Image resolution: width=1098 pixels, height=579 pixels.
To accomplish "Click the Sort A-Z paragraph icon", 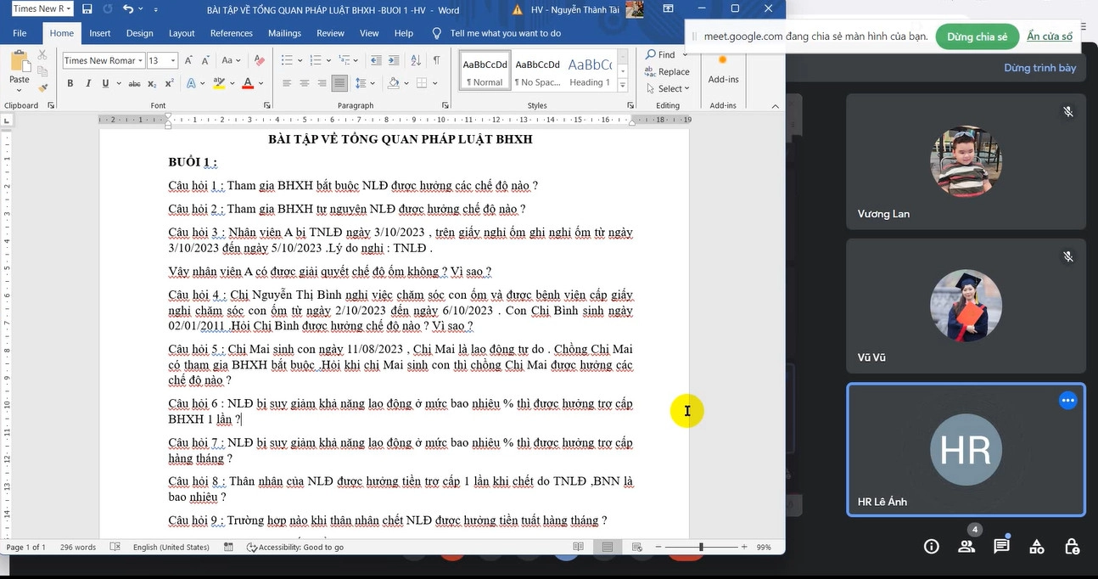I will pyautogui.click(x=417, y=60).
